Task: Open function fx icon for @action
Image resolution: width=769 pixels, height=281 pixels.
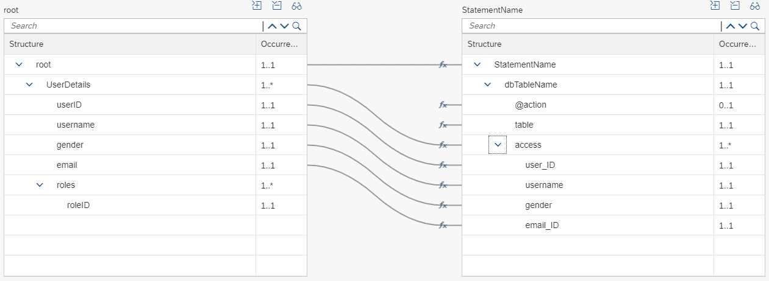Action: click(443, 105)
